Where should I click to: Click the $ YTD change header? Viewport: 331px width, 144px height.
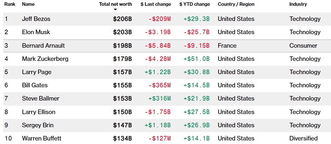point(194,4)
